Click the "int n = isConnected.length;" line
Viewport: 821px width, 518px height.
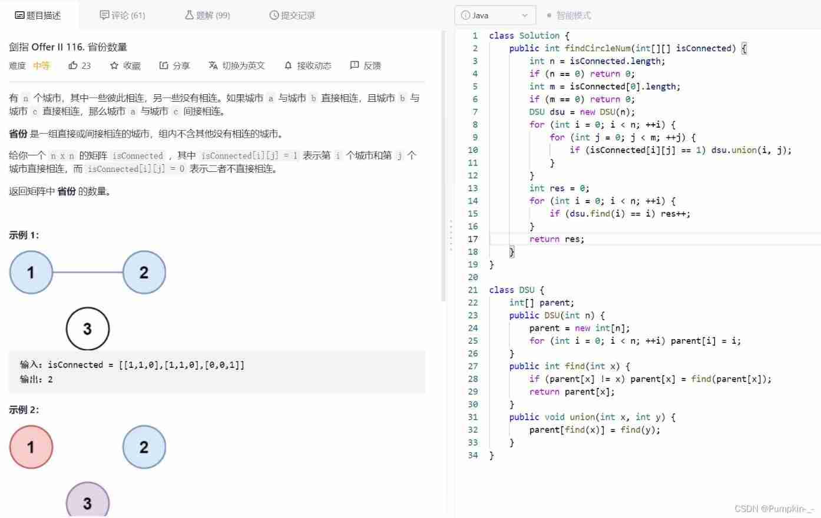[x=597, y=61]
